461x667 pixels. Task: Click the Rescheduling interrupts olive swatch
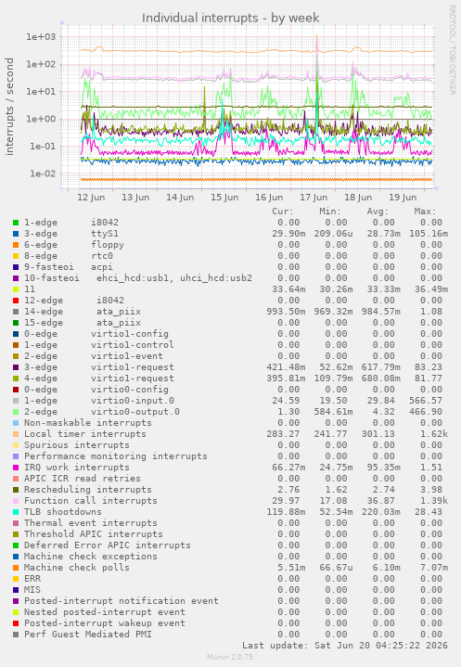(16, 490)
